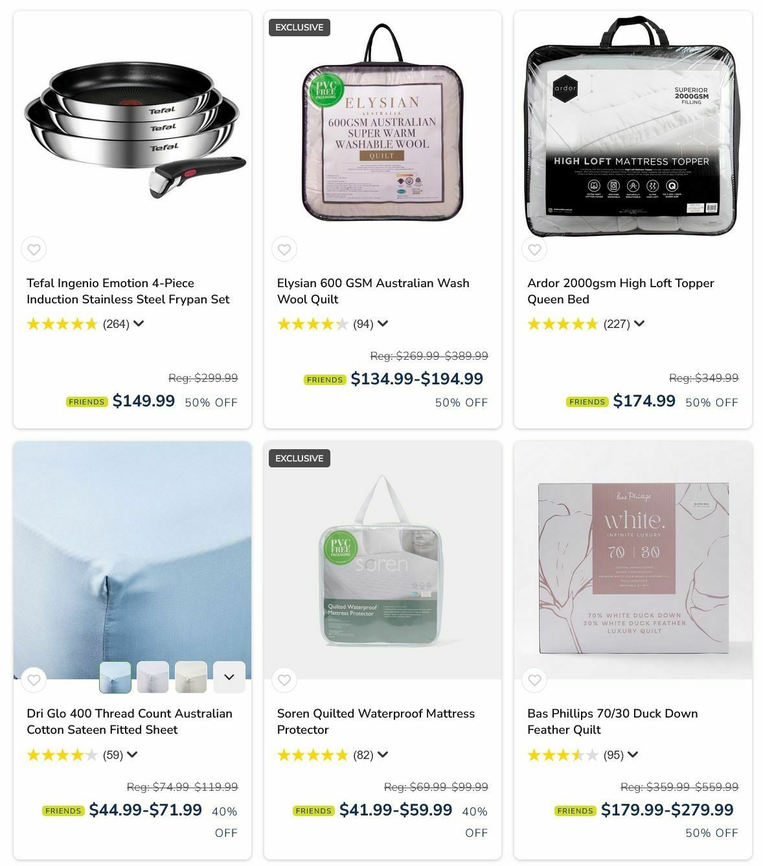Show Dri Glo (59) review breakdown
Screen dimensions: 763x866
click(132, 755)
